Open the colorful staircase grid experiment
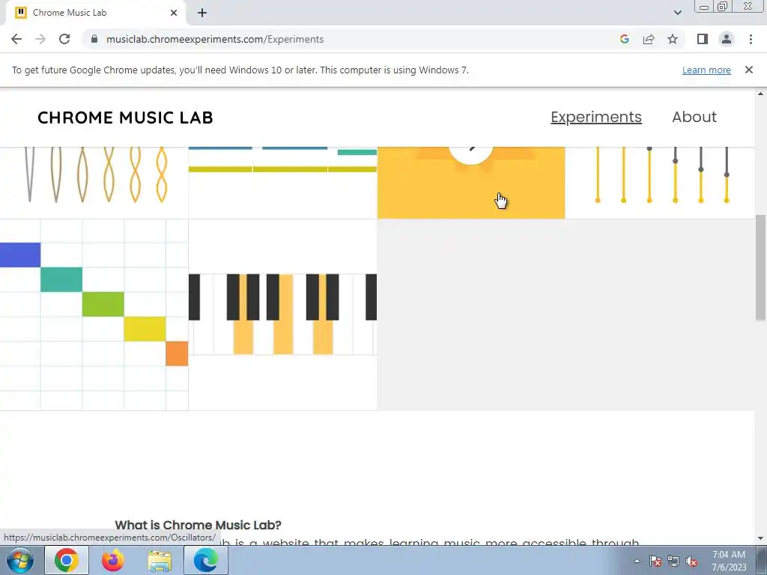767x575 pixels. (x=94, y=314)
